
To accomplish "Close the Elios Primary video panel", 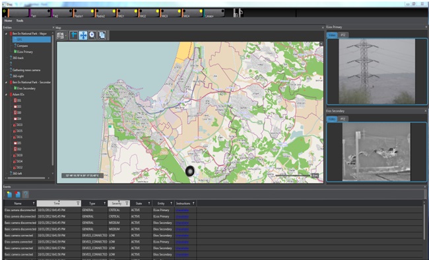I will click(426, 27).
